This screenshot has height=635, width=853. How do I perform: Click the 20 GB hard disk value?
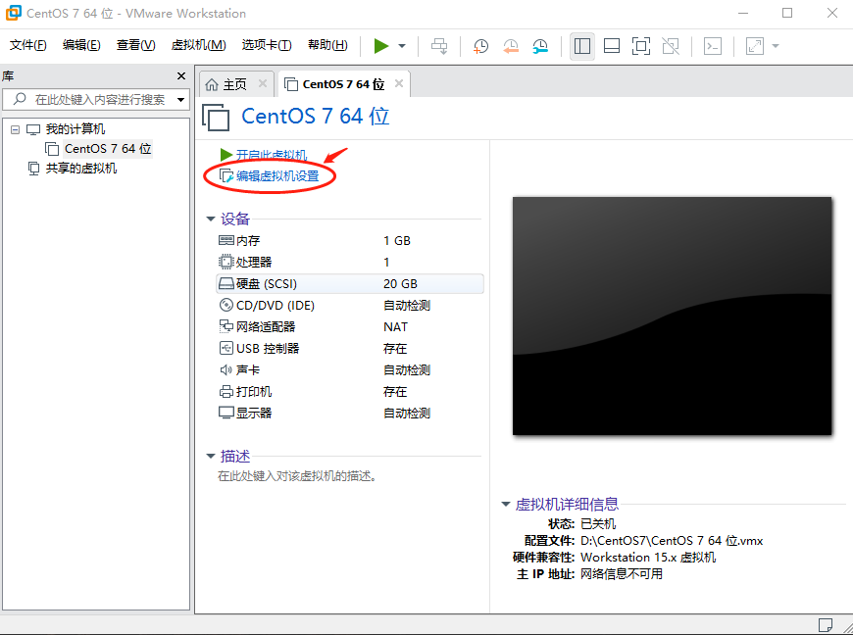(400, 284)
